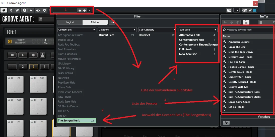Load next preset with down arrow
The image size is (275, 137).
[84, 10]
